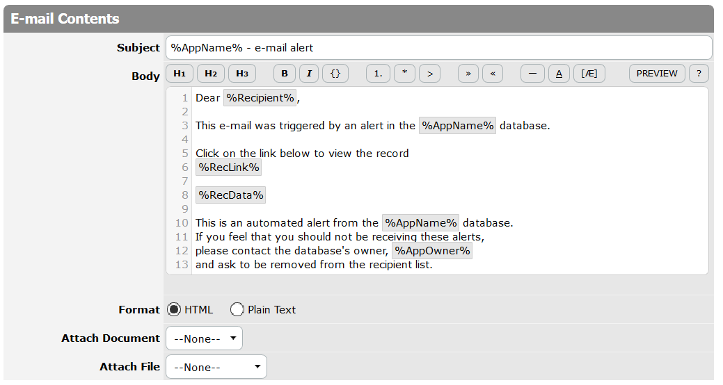
Task: Open special characters with the [Æ] button
Action: (x=589, y=74)
